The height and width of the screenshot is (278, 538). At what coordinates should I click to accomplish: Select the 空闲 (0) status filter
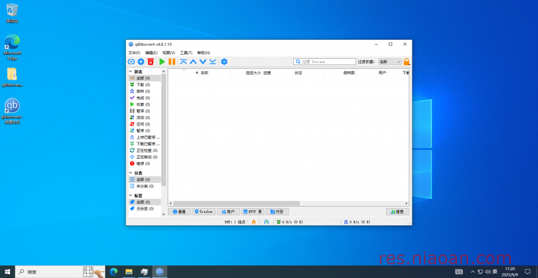pyautogui.click(x=144, y=124)
